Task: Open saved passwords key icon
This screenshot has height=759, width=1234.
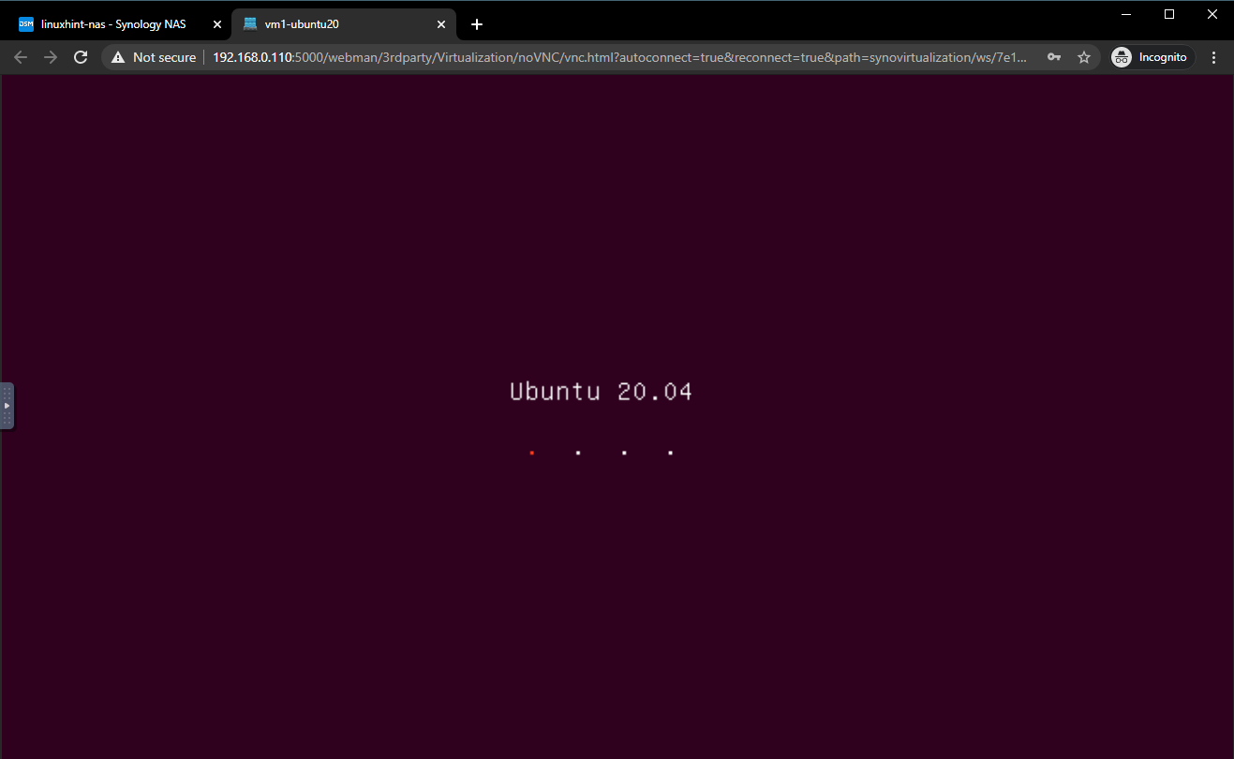Action: click(1054, 57)
